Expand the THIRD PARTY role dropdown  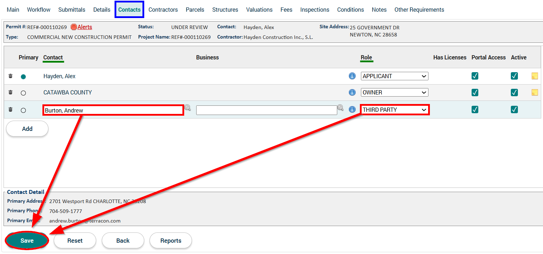coord(394,110)
